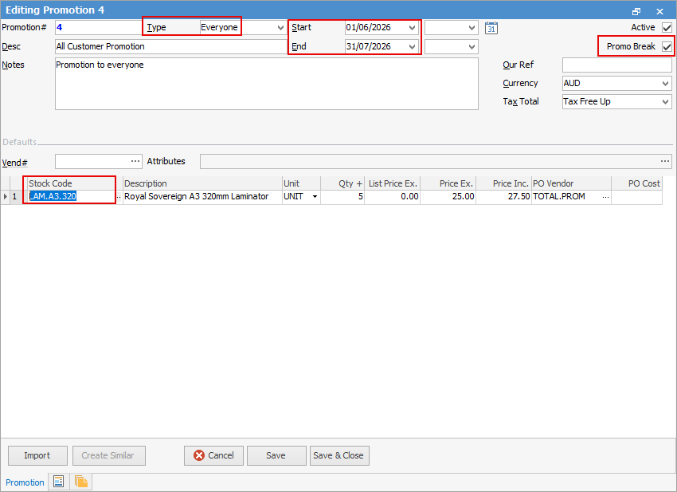
Task: Click the Qty + column header
Action: 342,183
